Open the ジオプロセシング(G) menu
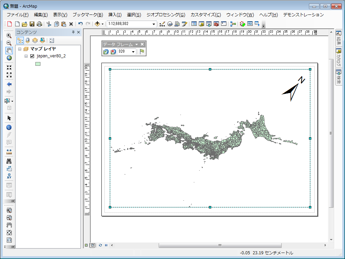 [166, 15]
